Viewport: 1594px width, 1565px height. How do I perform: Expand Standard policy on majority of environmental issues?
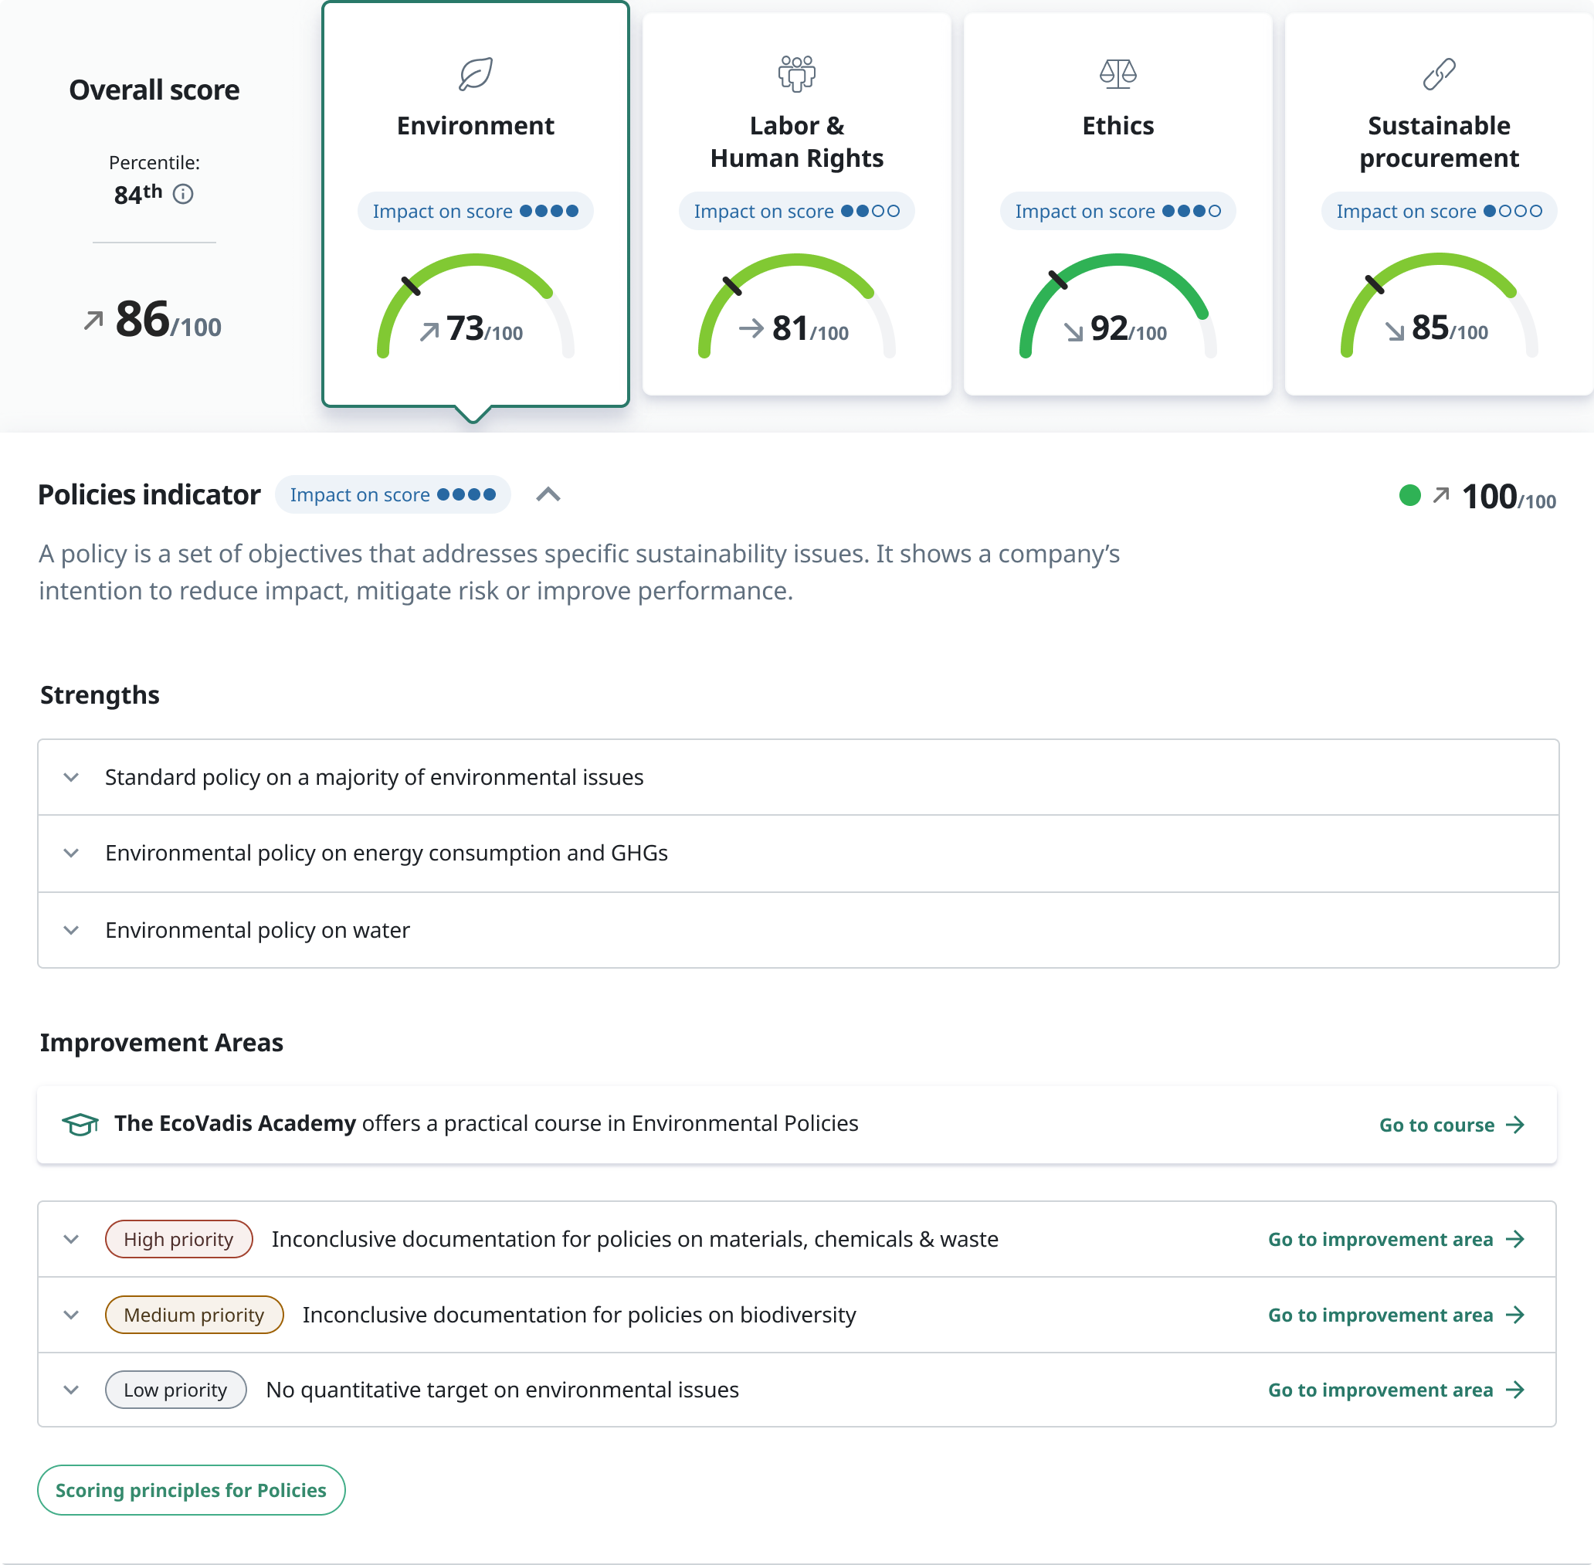click(72, 777)
